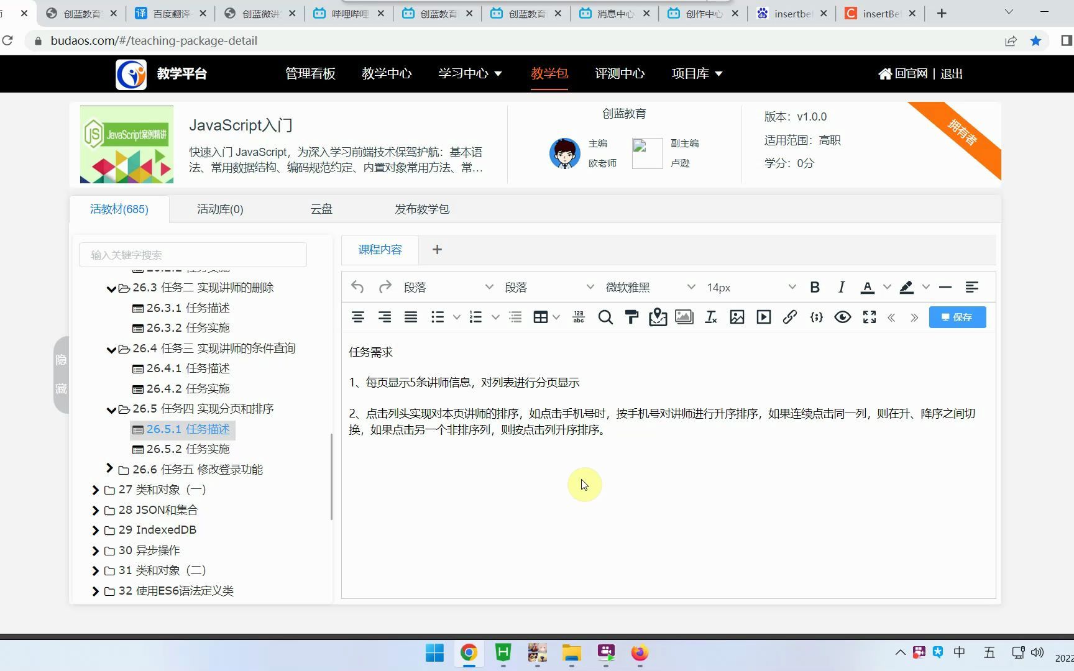The height and width of the screenshot is (671, 1074).
Task: Switch to the 活动库(0) tab
Action: pyautogui.click(x=219, y=209)
